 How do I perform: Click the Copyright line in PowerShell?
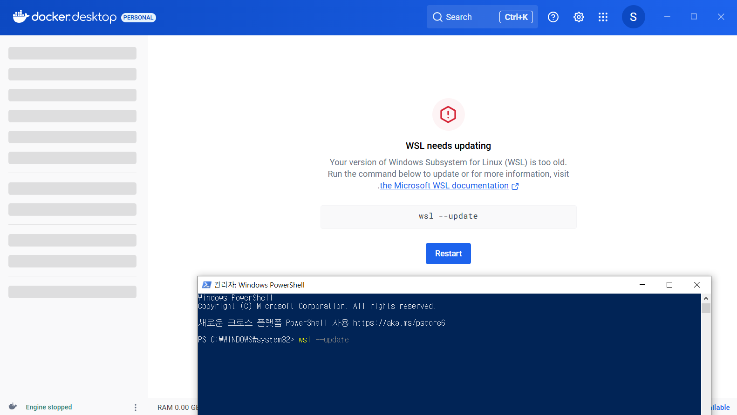tap(317, 306)
